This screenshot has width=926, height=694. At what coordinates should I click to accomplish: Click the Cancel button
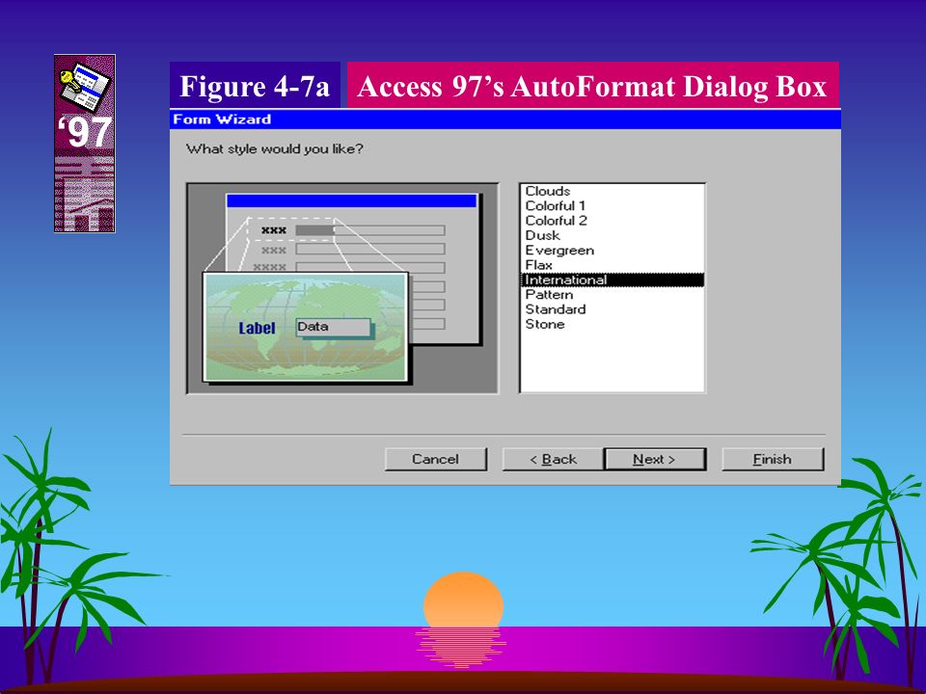point(436,459)
